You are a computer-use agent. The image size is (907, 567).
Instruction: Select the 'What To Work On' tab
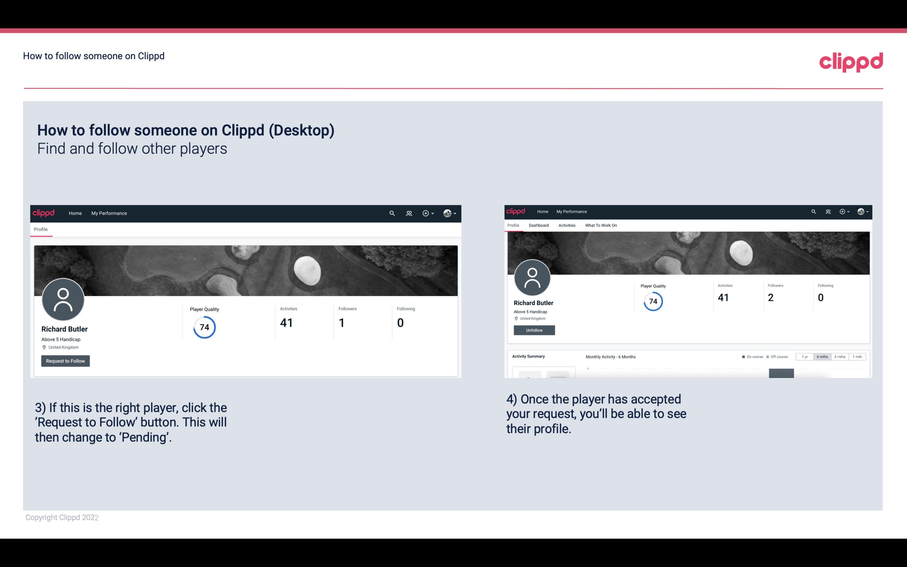click(601, 225)
